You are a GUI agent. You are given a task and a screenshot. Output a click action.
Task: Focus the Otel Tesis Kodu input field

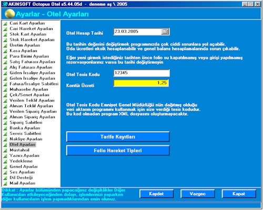[x=141, y=73]
